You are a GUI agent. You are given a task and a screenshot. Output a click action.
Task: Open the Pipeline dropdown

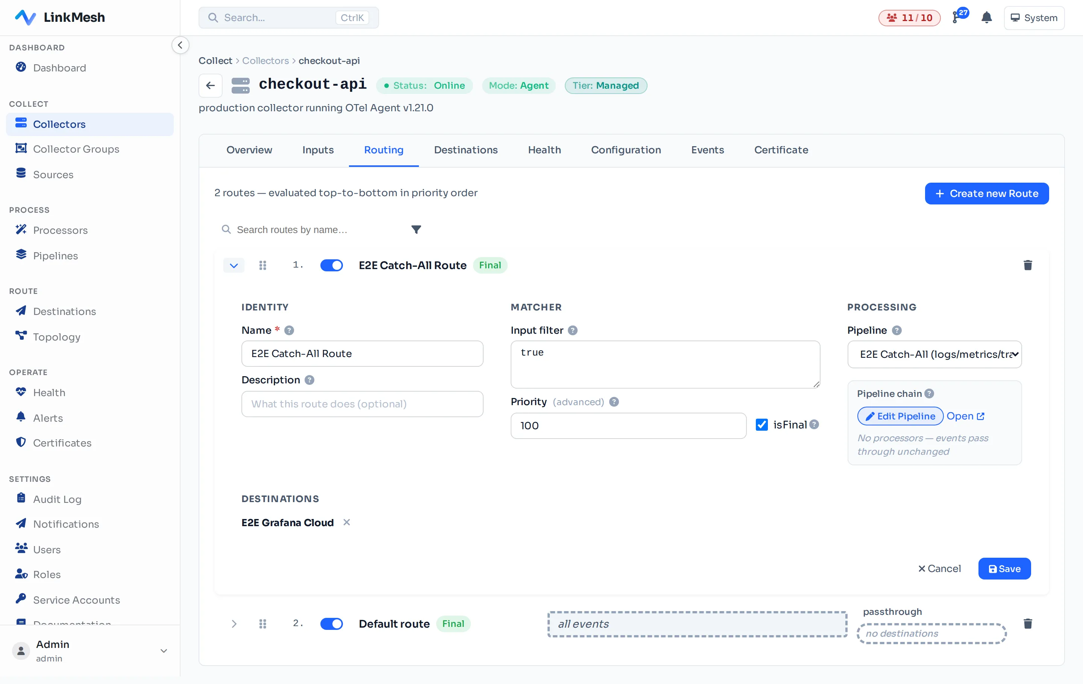click(934, 354)
